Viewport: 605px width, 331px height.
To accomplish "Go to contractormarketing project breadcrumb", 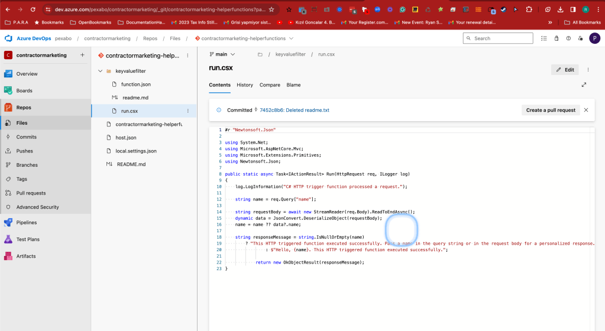I will [x=107, y=38].
